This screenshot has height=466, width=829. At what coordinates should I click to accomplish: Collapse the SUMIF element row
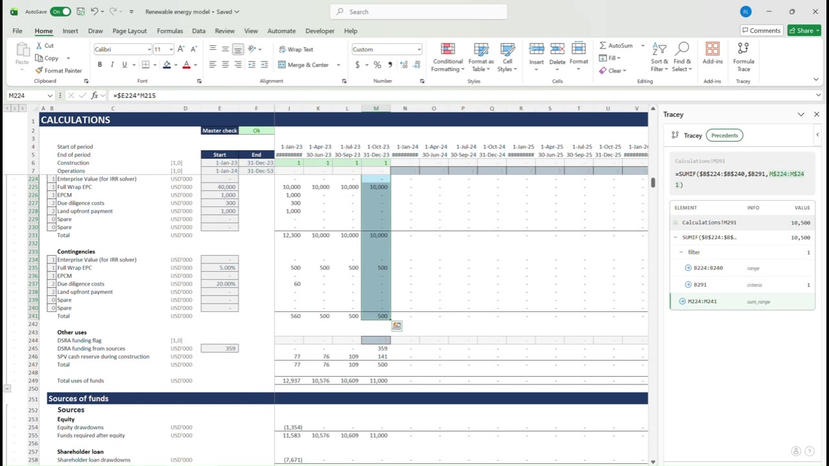pyautogui.click(x=676, y=238)
